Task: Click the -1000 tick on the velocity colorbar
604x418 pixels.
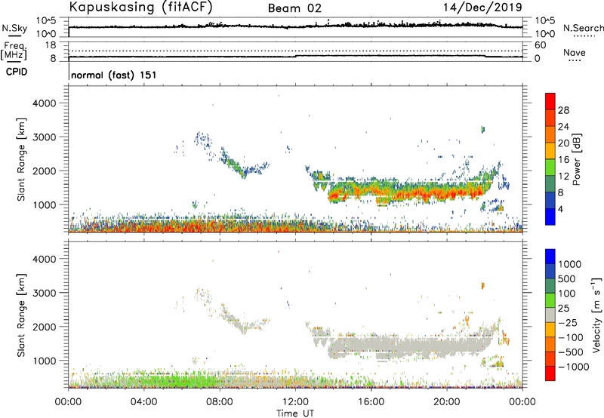Action: pyautogui.click(x=573, y=367)
